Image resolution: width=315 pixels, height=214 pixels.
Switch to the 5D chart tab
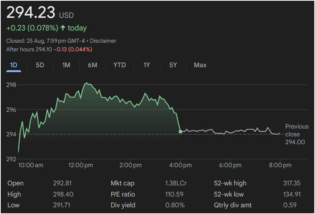[x=40, y=65]
